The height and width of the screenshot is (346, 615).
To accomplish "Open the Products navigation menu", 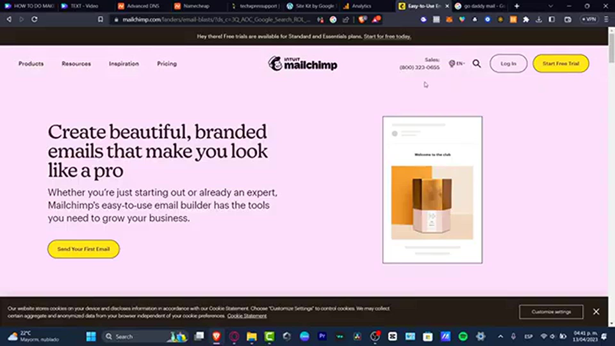I will pyautogui.click(x=31, y=64).
